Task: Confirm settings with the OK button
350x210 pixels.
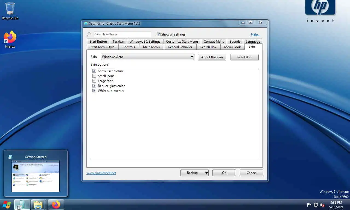Action: (x=224, y=173)
